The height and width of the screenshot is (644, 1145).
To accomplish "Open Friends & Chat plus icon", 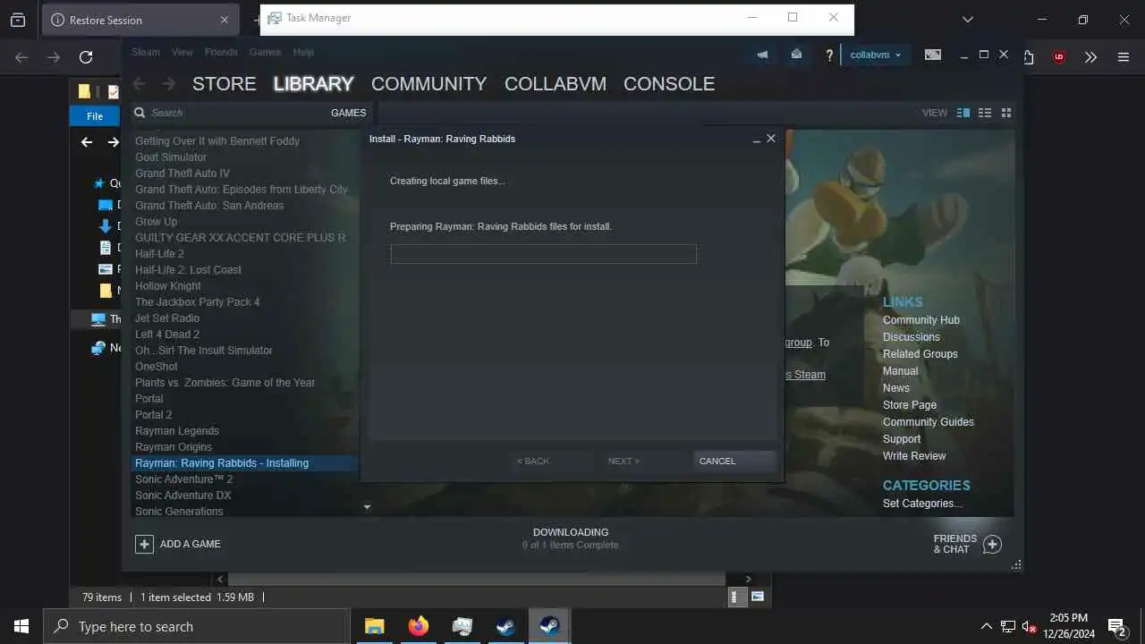I will 992,544.
